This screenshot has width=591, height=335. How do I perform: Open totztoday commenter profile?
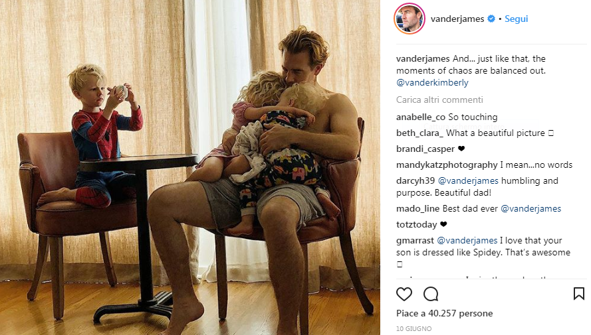[416, 224]
